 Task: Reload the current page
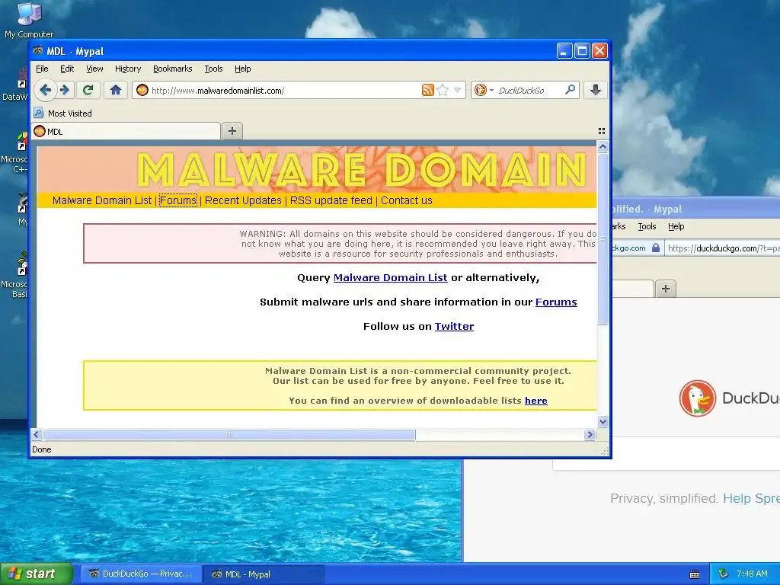click(x=88, y=90)
